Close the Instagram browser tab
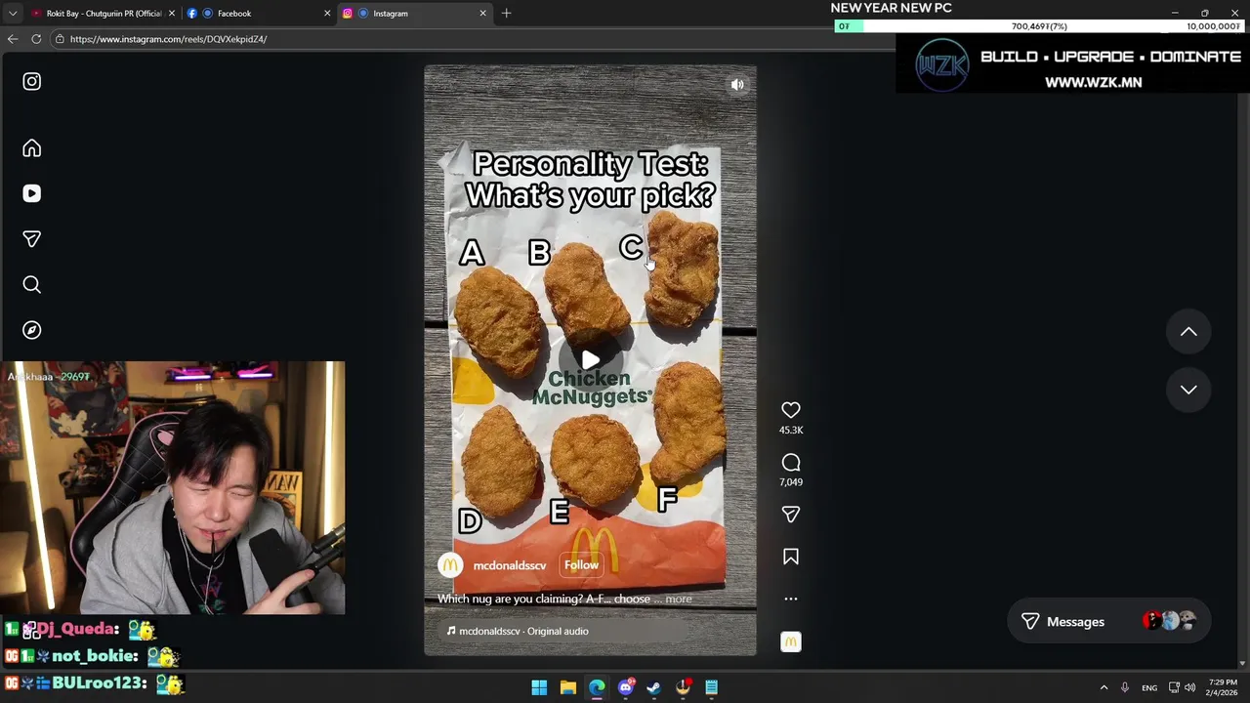 [x=482, y=14]
